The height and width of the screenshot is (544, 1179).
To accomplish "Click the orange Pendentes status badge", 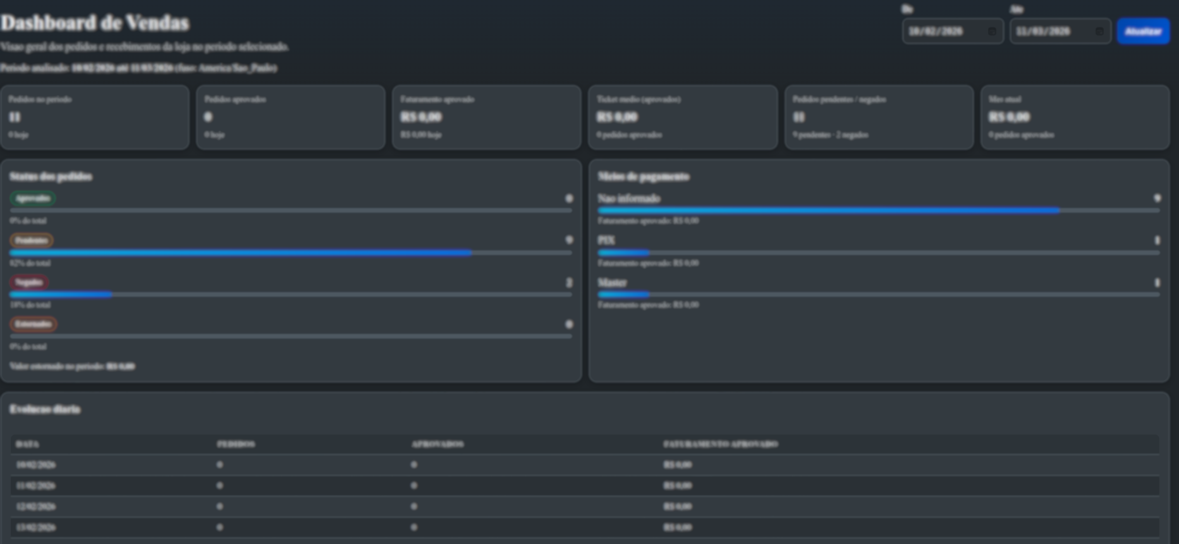I will tap(32, 240).
